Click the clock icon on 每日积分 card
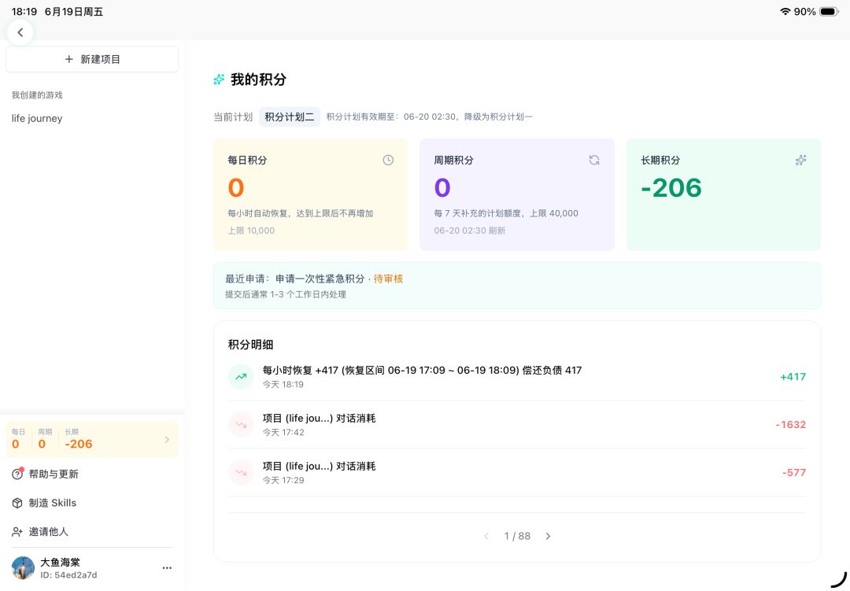 click(x=388, y=160)
